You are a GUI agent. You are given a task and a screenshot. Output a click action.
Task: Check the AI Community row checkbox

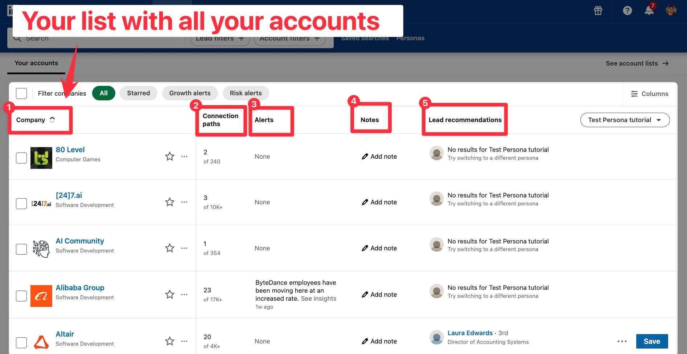tap(21, 249)
